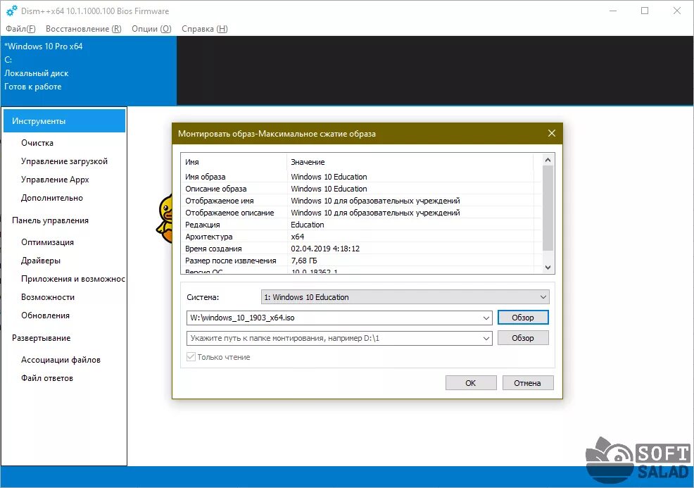Select the Windows 10 Pro x64 image tile
The height and width of the screenshot is (488, 694).
pyautogui.click(x=89, y=70)
